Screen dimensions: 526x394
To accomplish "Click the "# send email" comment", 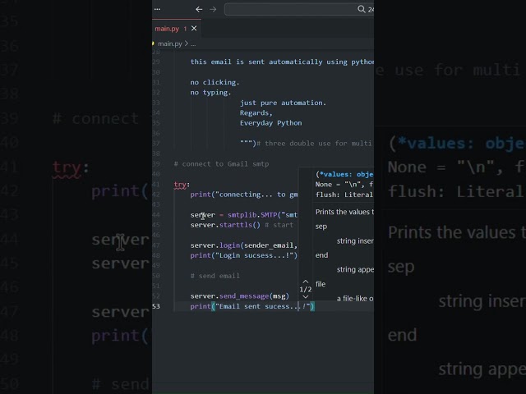I will click(215, 276).
